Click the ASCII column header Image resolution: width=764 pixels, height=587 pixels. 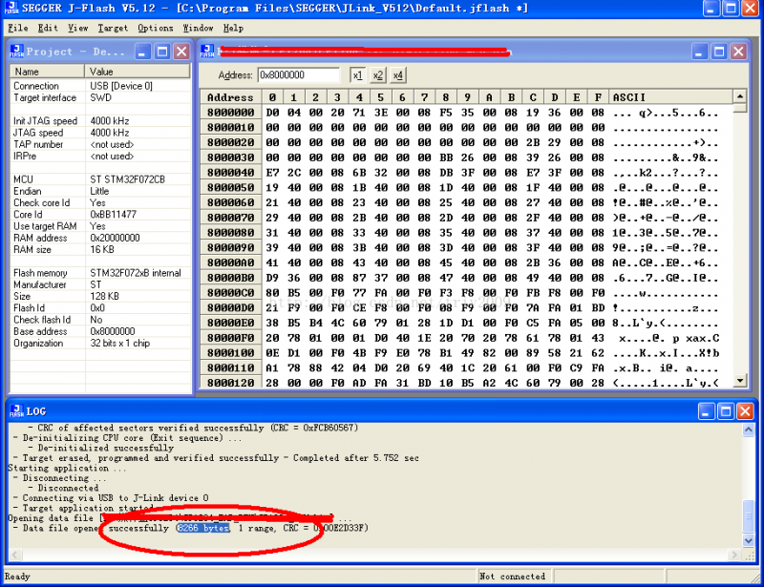click(x=670, y=97)
